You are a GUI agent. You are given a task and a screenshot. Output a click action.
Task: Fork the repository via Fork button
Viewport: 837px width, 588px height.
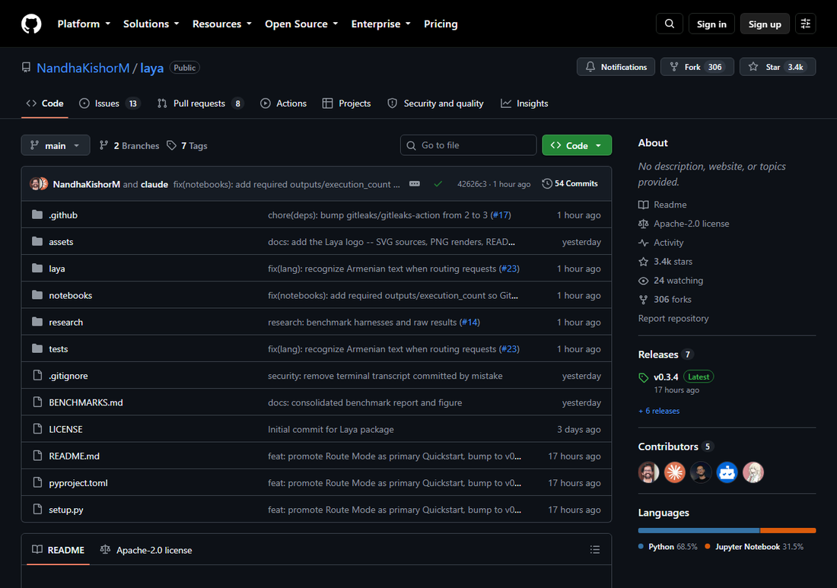pos(697,67)
